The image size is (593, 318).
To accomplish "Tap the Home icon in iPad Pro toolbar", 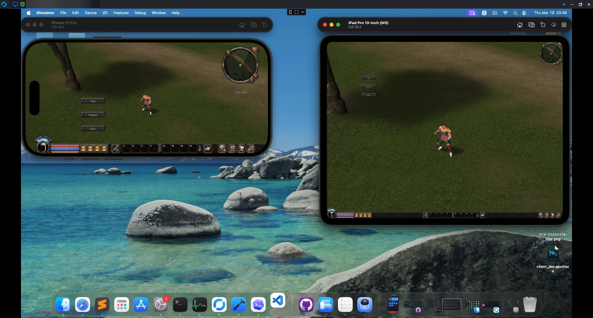I will pyautogui.click(x=520, y=25).
